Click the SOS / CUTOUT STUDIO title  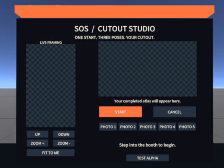(115, 29)
